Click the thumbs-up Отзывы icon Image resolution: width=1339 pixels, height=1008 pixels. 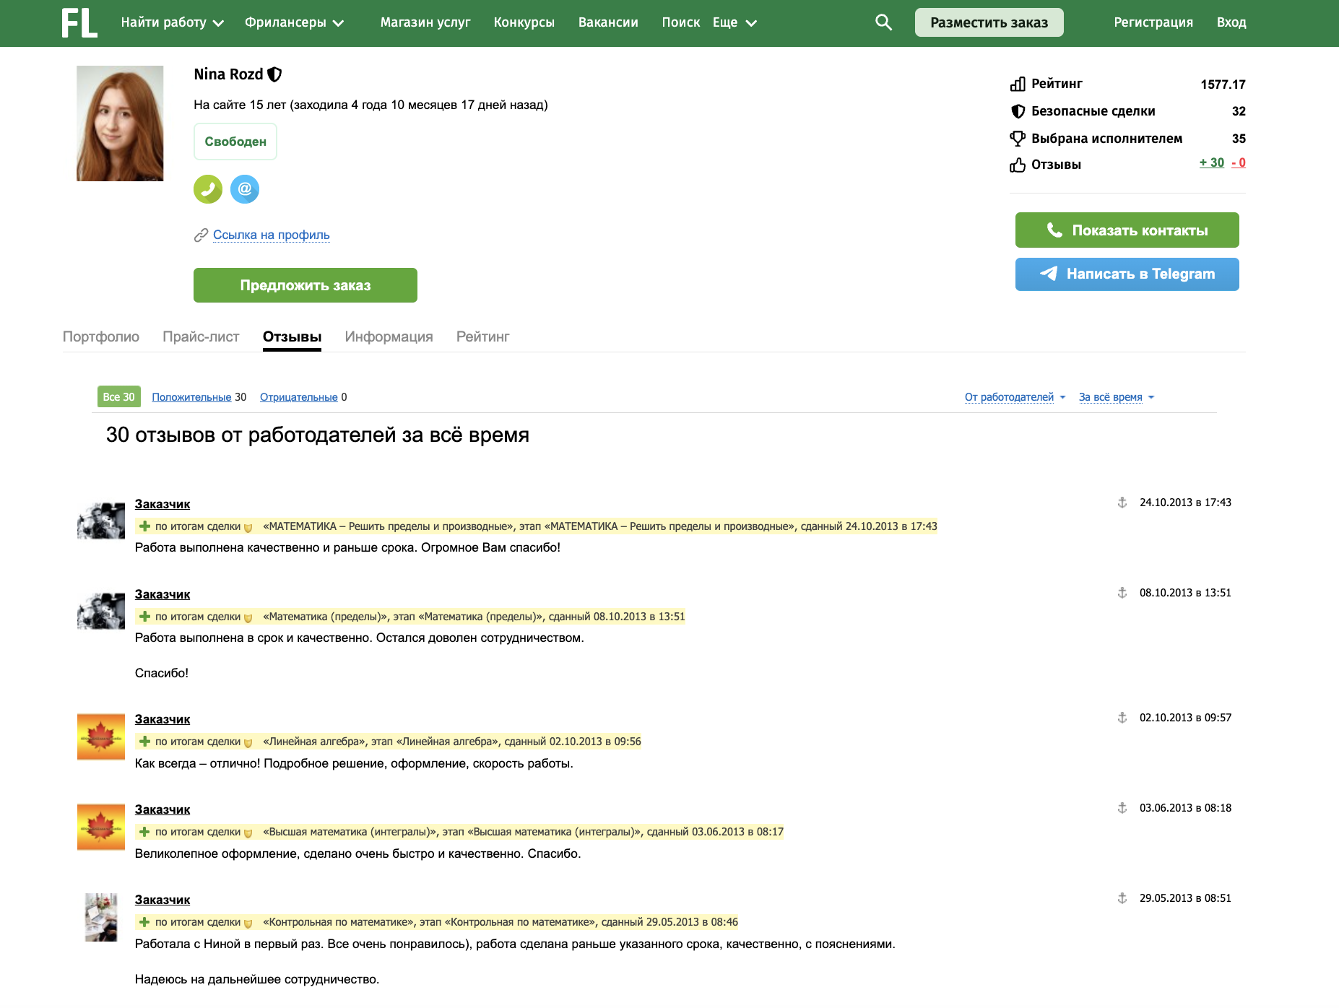click(x=1018, y=165)
